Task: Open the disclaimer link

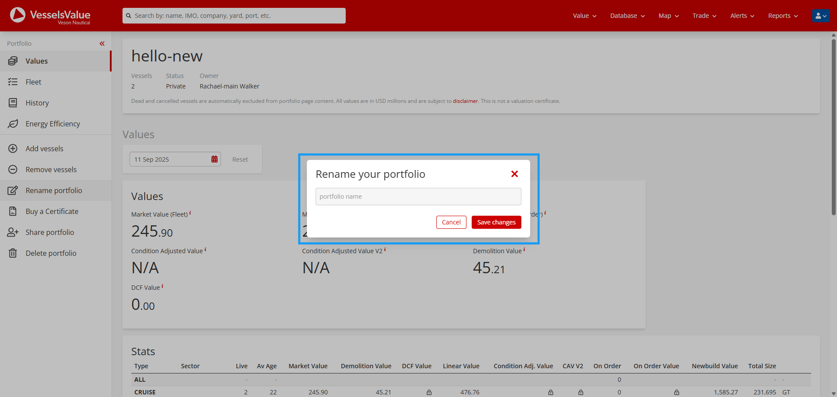Action: 465,101
